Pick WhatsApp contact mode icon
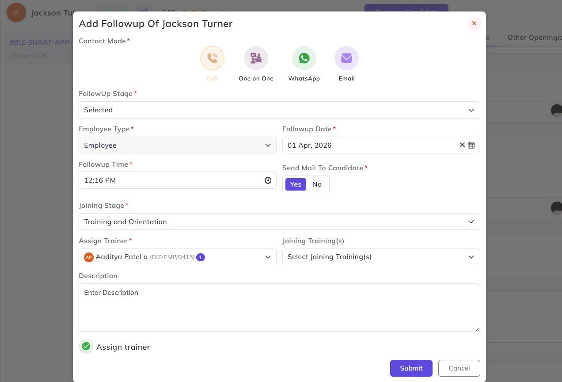Image resolution: width=562 pixels, height=382 pixels. [x=304, y=58]
